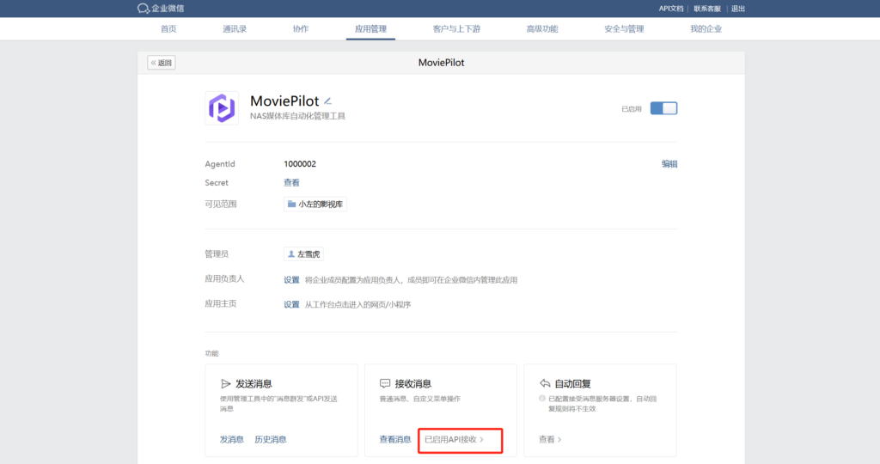Click the 联系客服 link
This screenshot has height=464, width=880.
click(x=707, y=9)
